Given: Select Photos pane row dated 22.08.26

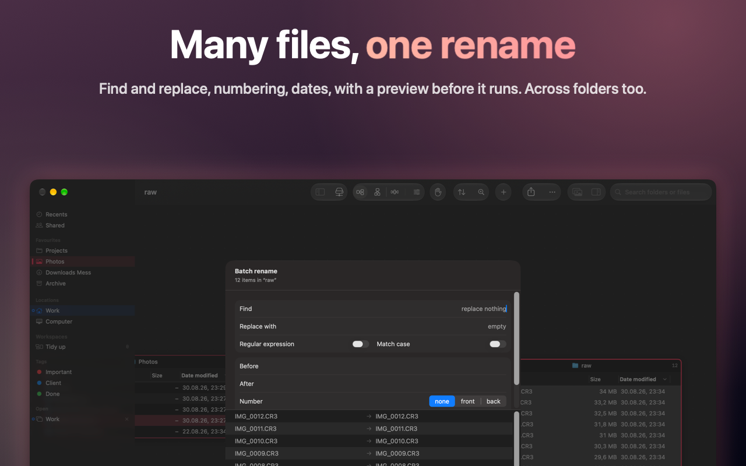Looking at the screenshot, I should pyautogui.click(x=181, y=432).
